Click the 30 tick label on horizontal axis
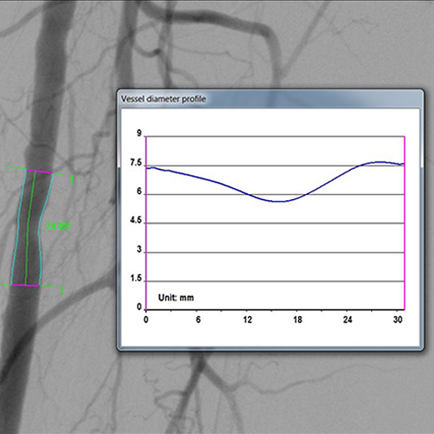This screenshot has width=434, height=434. (x=398, y=320)
